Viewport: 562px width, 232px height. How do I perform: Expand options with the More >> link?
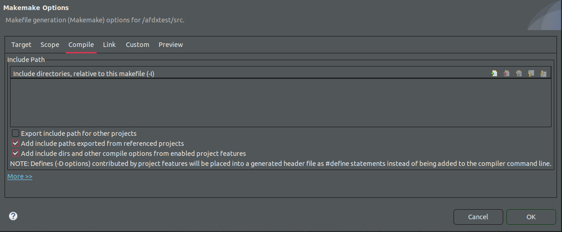pyautogui.click(x=20, y=176)
